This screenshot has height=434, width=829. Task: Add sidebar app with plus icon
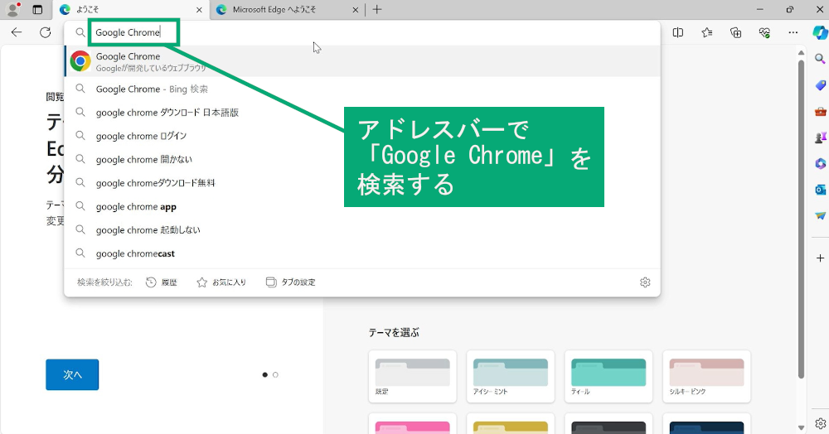tap(820, 258)
